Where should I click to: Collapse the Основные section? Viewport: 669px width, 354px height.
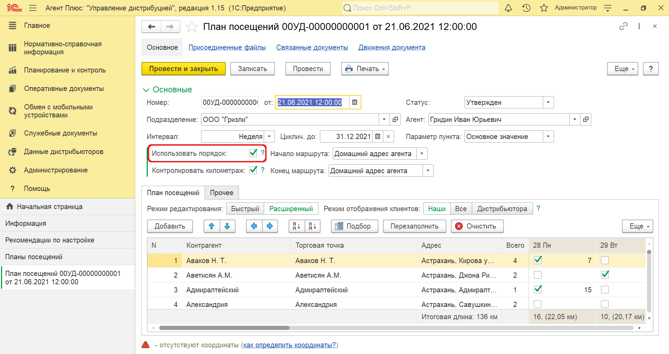146,90
